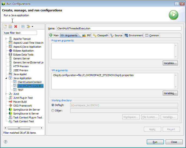Click Task Context Plug-in Test icon
Image resolution: width=186 pixels, height=148 pixels.
[x=11, y=117]
